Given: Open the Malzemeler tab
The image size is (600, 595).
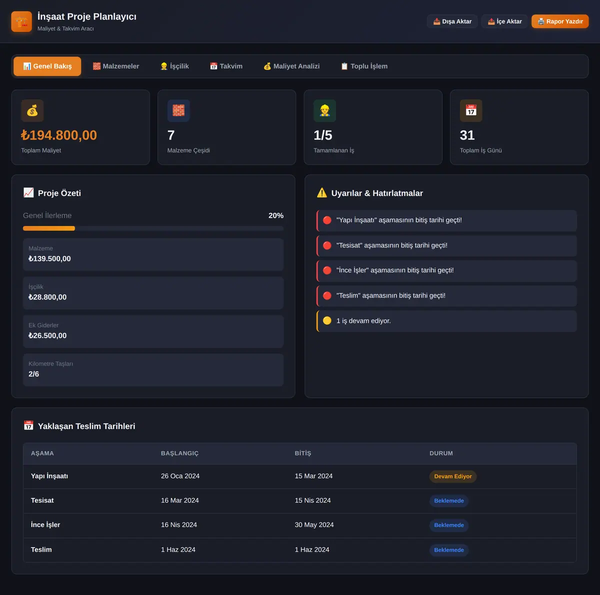Looking at the screenshot, I should [116, 66].
